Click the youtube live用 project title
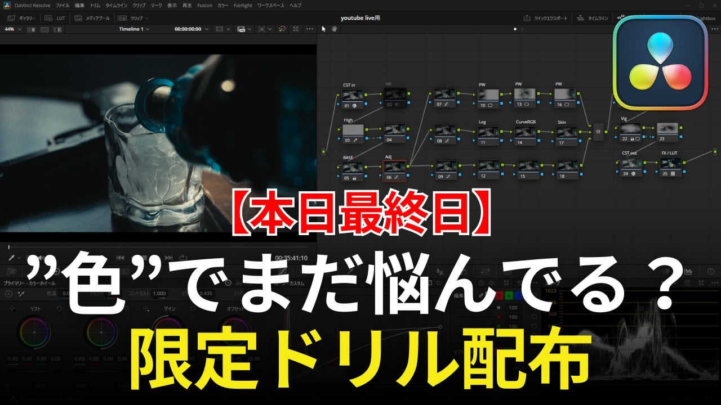 click(x=360, y=18)
